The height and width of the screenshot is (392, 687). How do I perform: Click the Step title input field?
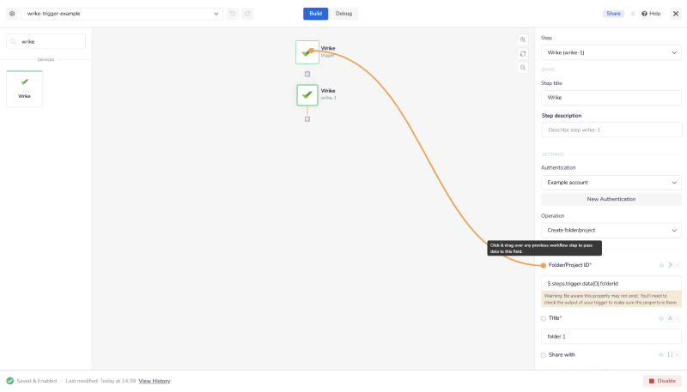point(611,98)
